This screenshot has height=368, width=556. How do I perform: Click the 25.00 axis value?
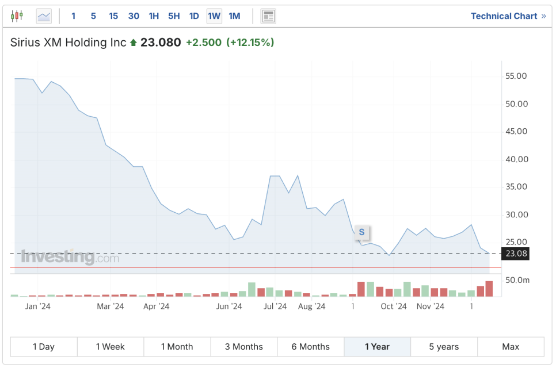click(x=516, y=242)
